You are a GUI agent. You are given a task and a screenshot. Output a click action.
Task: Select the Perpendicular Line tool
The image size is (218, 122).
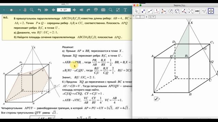[157, 11]
